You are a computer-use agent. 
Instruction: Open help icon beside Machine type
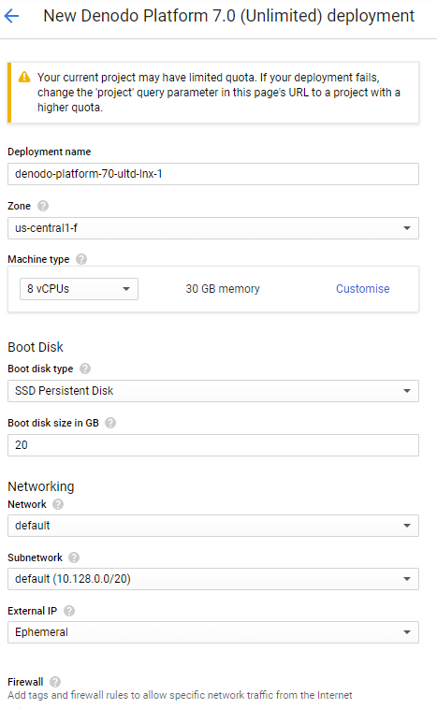pyautogui.click(x=81, y=259)
